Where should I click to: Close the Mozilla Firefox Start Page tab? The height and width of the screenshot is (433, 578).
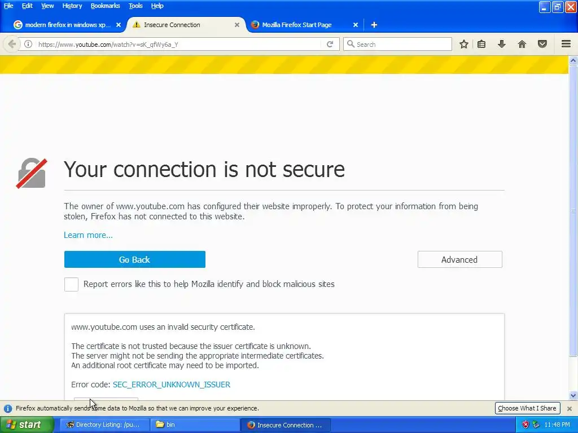click(356, 25)
